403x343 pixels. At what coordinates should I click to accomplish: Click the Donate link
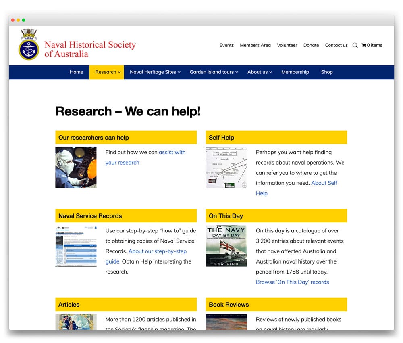coord(311,45)
